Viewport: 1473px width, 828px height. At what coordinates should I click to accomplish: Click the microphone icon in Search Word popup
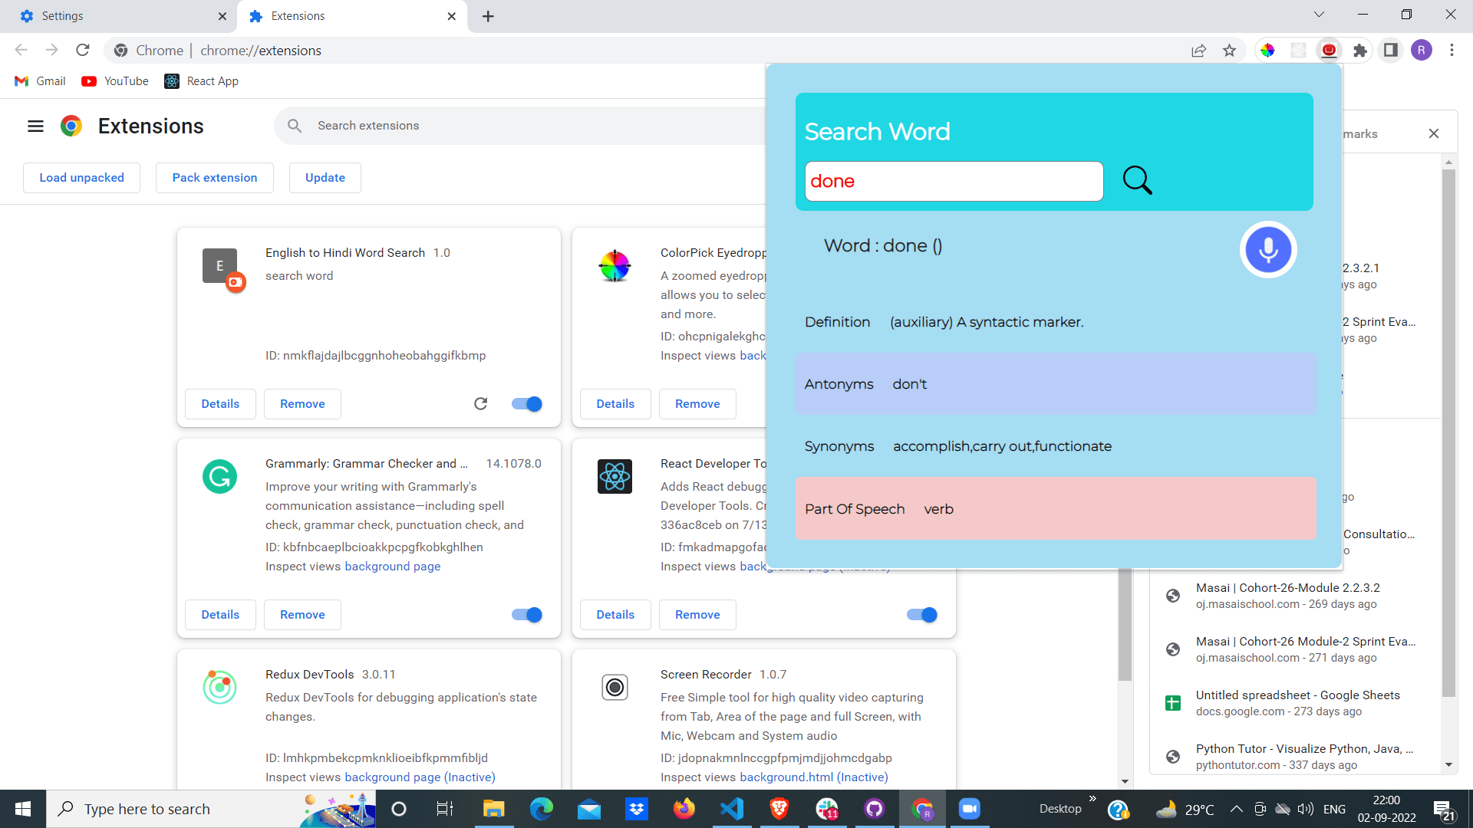coord(1267,249)
